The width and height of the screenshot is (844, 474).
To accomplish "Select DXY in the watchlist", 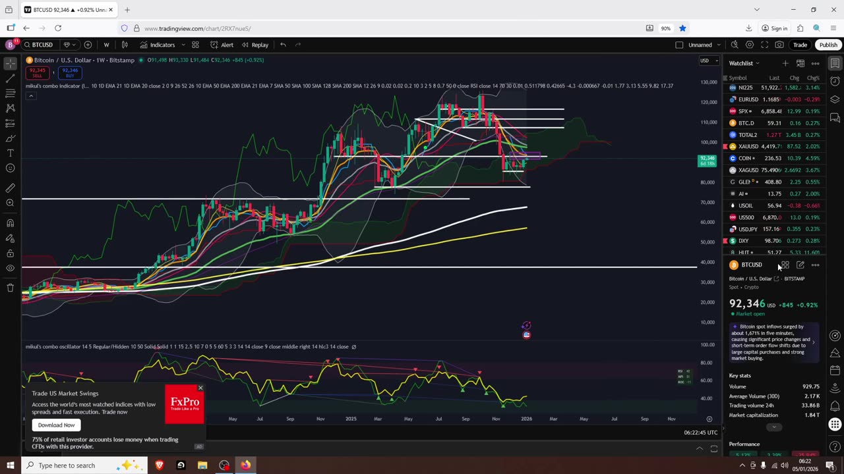I will 774,241.
